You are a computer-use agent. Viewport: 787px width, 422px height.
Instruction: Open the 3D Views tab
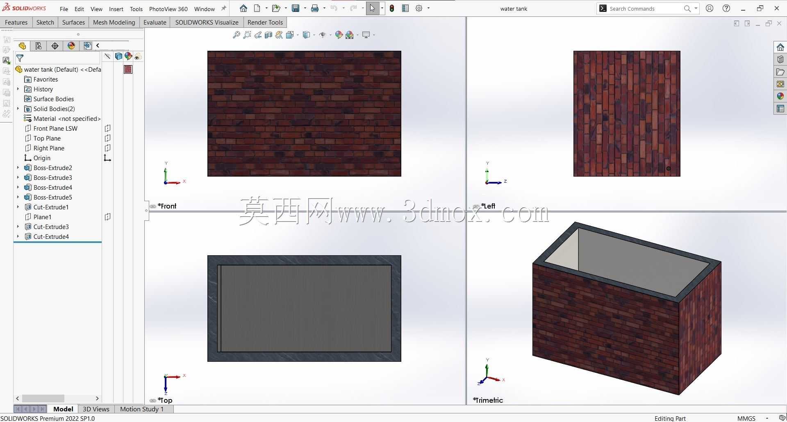[x=96, y=409]
